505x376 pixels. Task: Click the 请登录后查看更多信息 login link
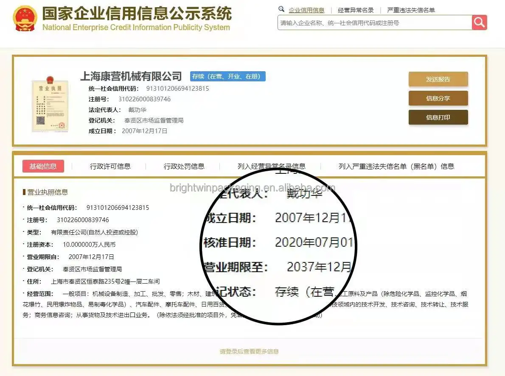(x=249, y=351)
